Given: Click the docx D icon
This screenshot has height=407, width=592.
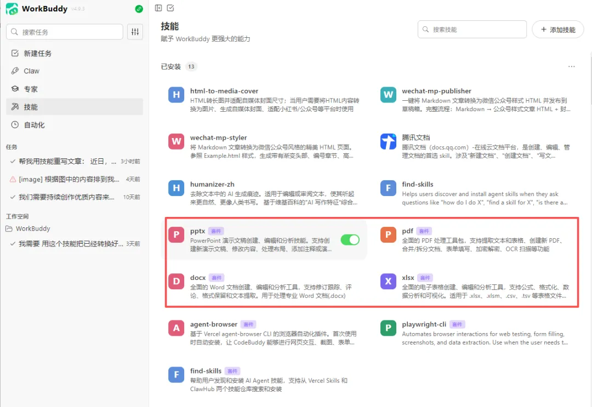Looking at the screenshot, I should 177,282.
